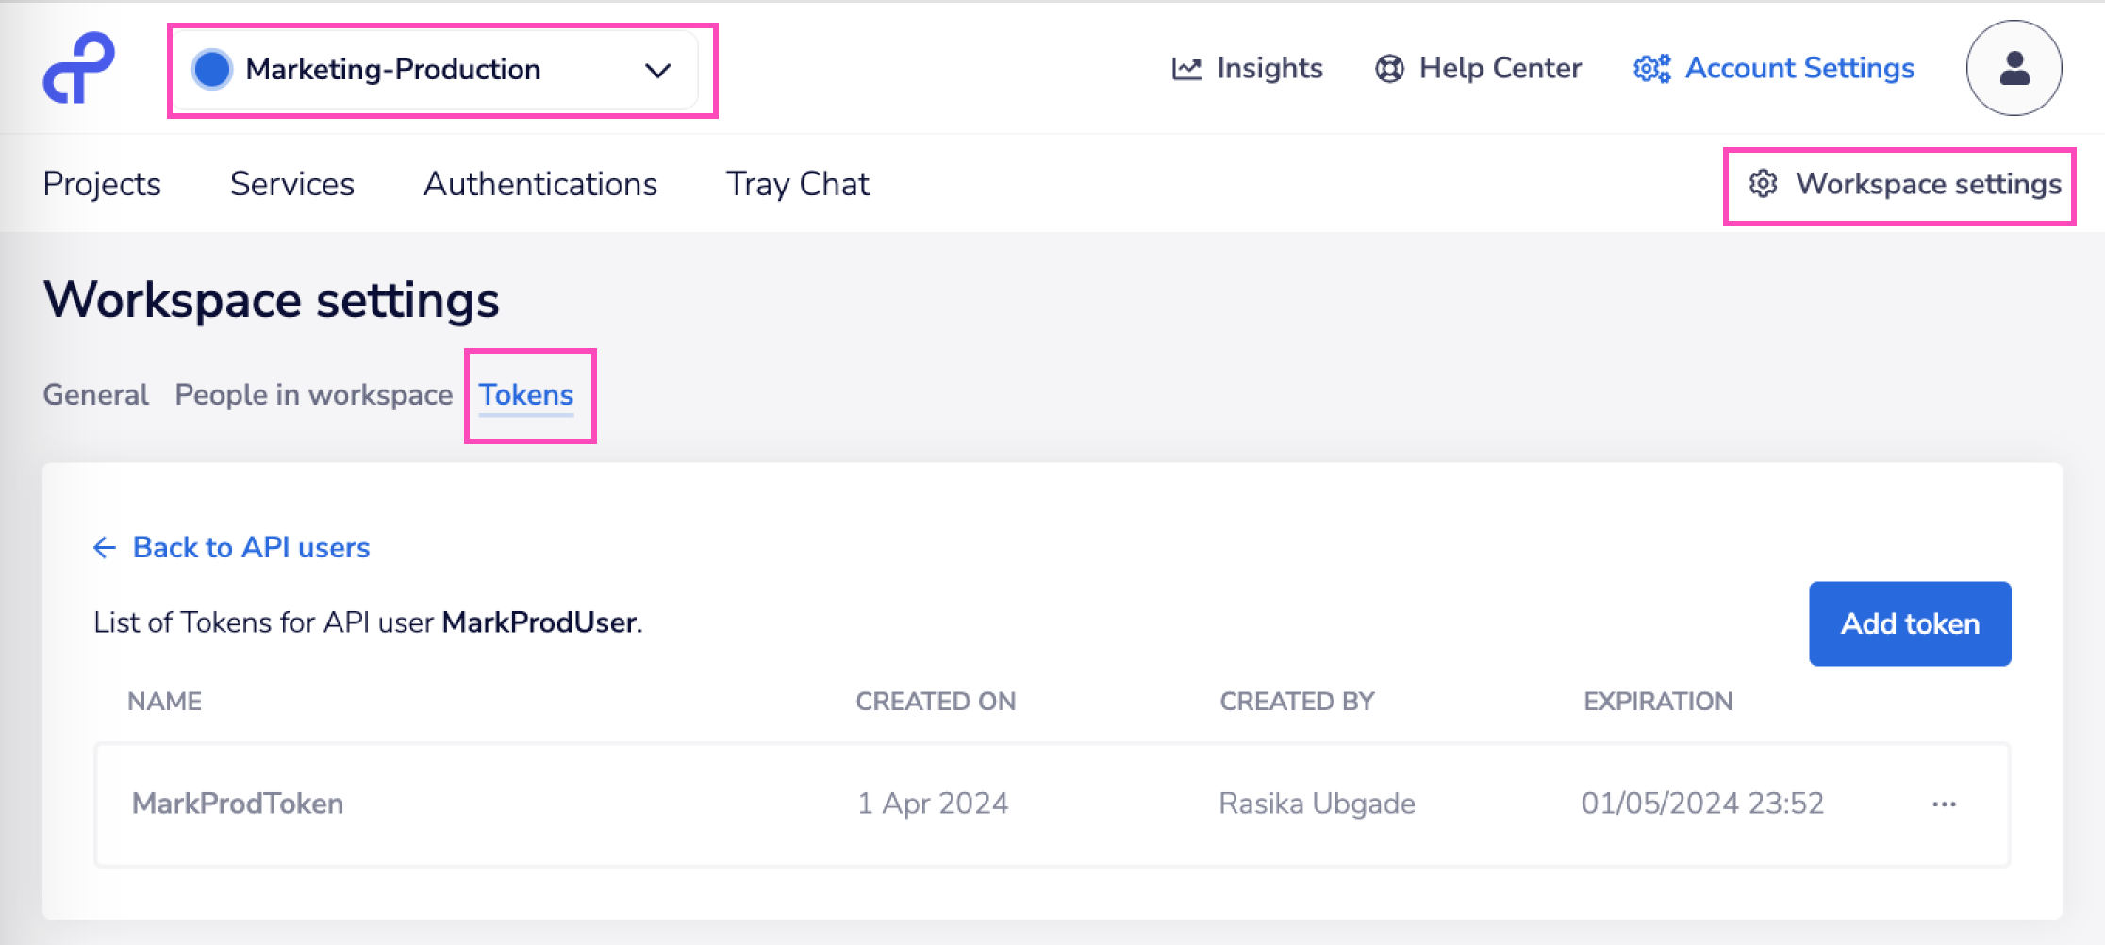
Task: Click the workspace selector chevron arrow
Action: (x=657, y=70)
